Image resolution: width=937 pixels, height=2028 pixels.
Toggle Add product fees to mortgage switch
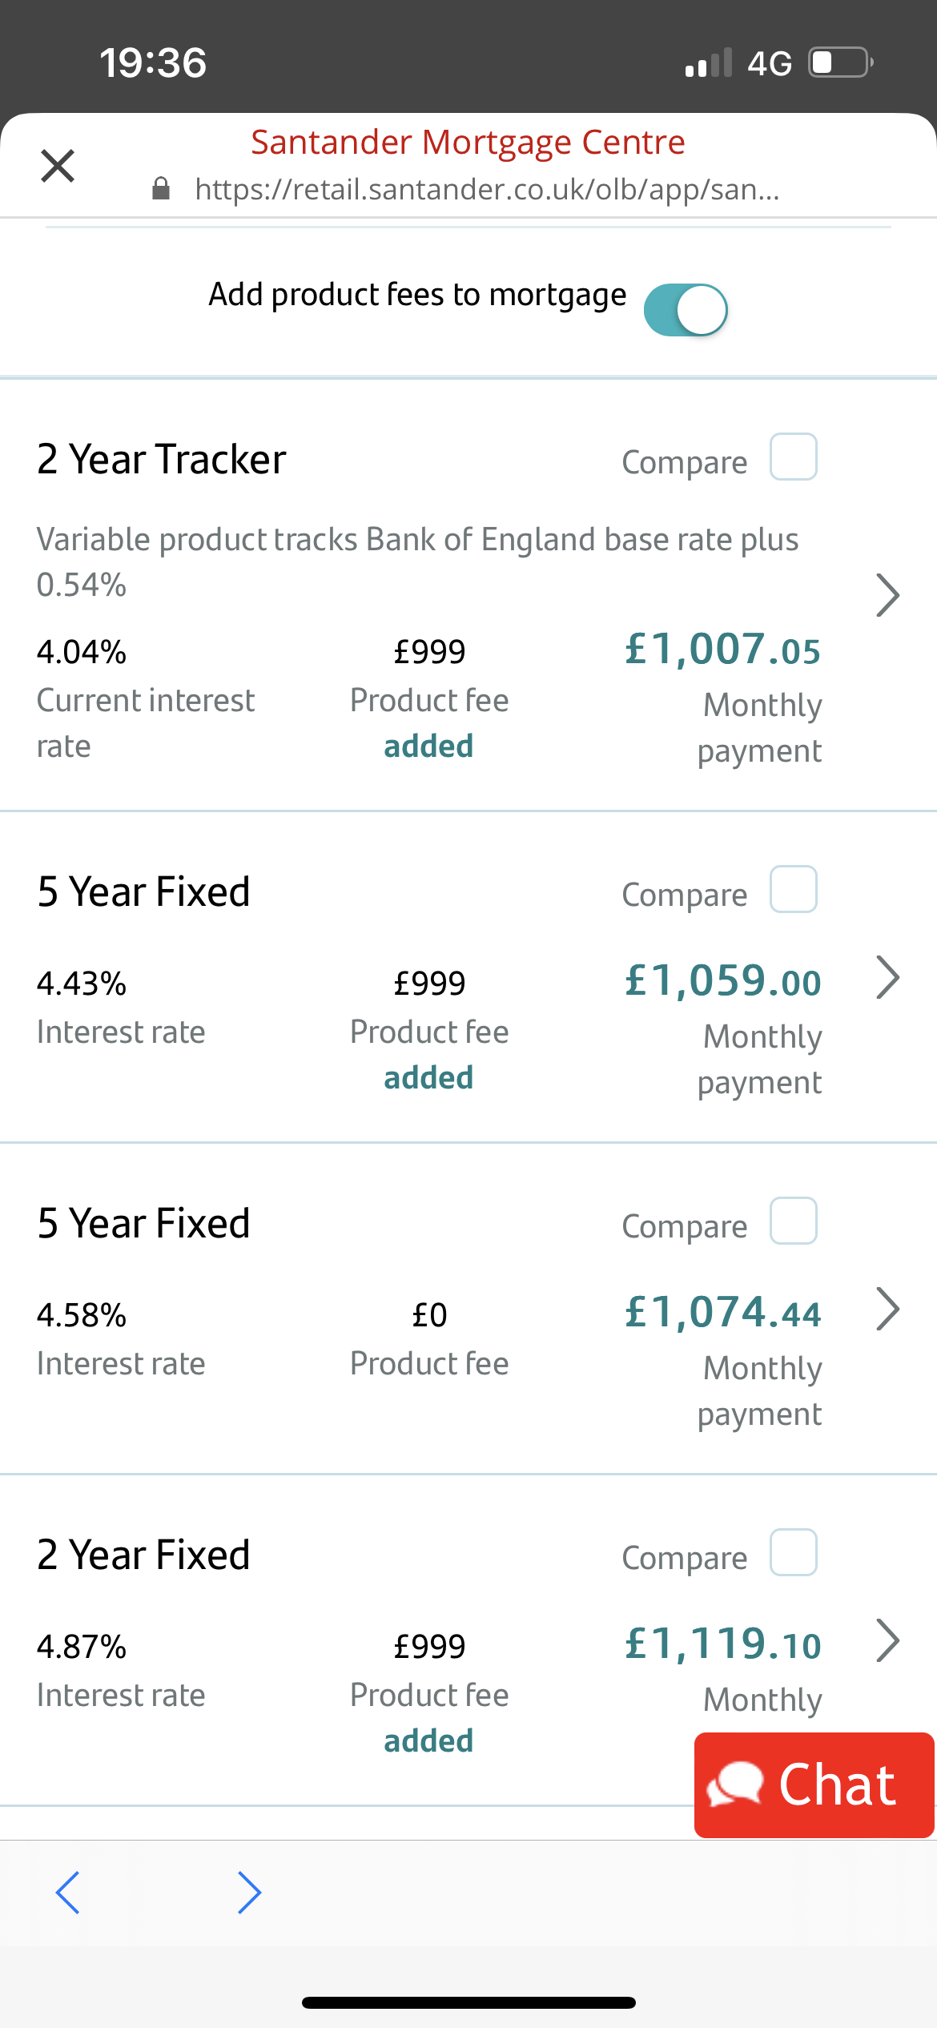pyautogui.click(x=686, y=310)
